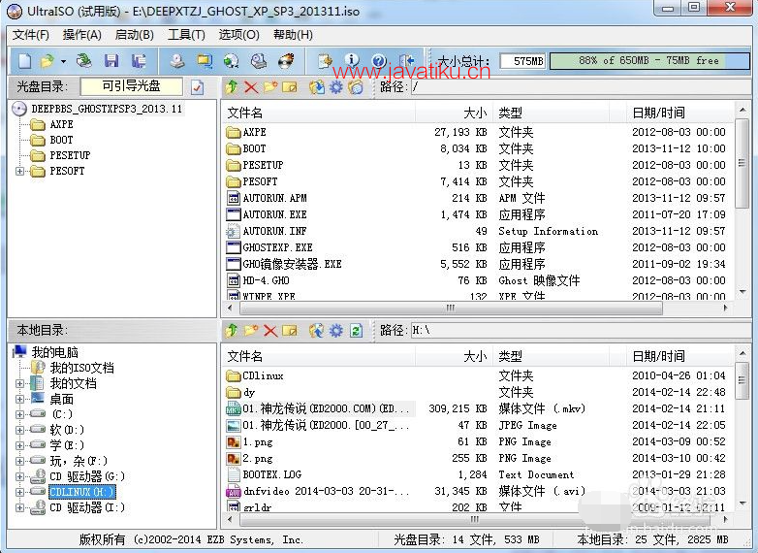
Task: Click the Compress ISO icon
Action: 205,61
